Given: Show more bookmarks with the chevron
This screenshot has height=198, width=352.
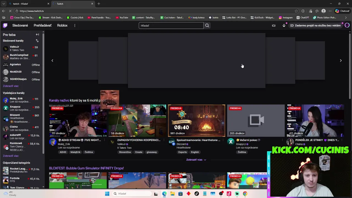Looking at the screenshot, I should (x=346, y=18).
